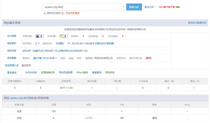Click the response time 489毫秒

tap(60, 43)
